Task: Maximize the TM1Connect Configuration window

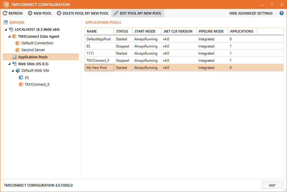Action: click(x=272, y=5)
